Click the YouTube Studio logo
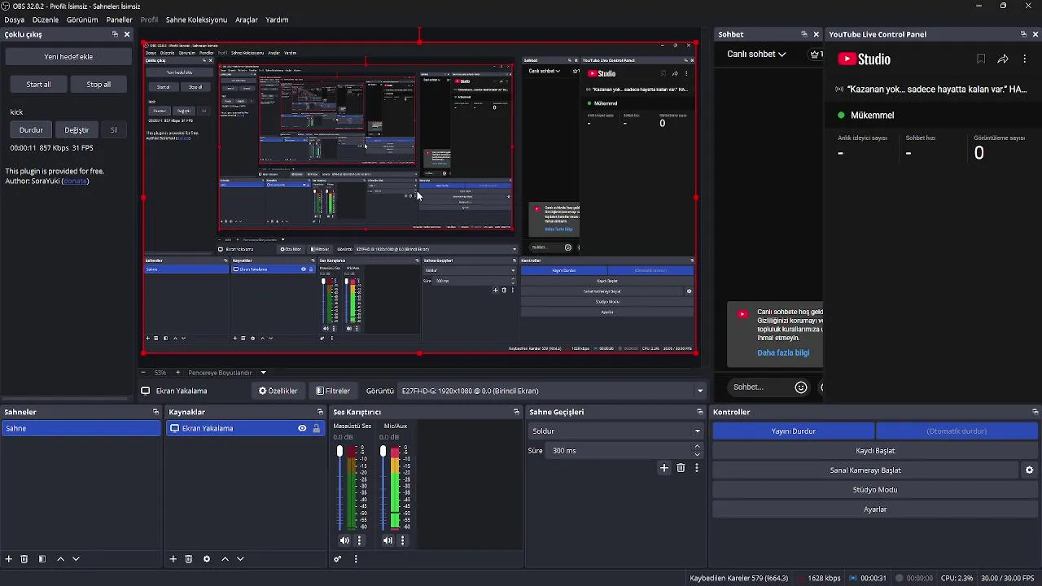The image size is (1042, 586). [865, 59]
